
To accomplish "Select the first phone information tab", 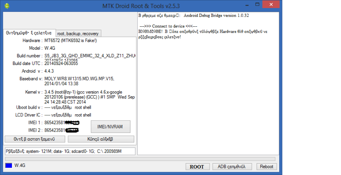I will pos(29,33).
